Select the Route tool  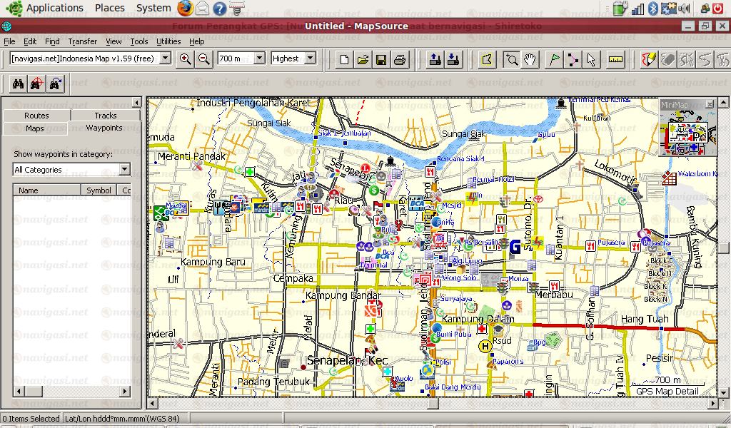tap(573, 59)
